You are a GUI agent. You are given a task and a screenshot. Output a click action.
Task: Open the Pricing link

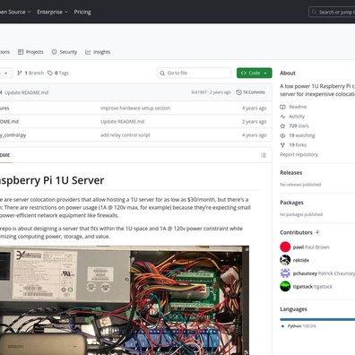[x=82, y=12]
